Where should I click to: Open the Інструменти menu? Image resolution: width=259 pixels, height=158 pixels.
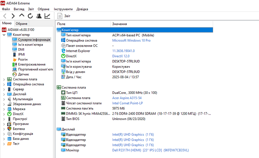(63, 9)
